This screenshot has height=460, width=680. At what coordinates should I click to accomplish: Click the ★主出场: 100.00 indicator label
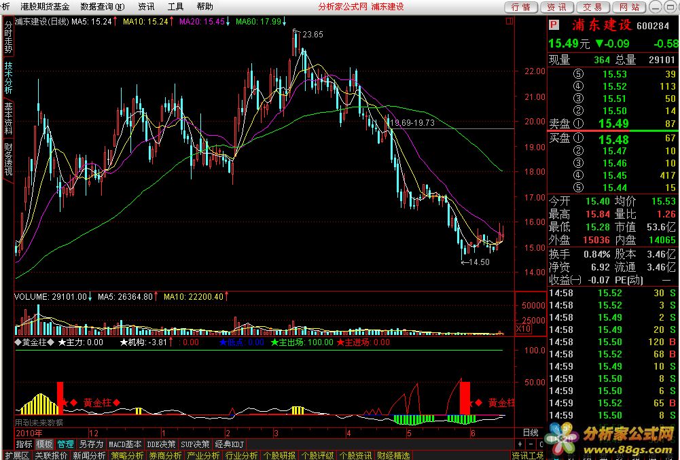click(302, 342)
